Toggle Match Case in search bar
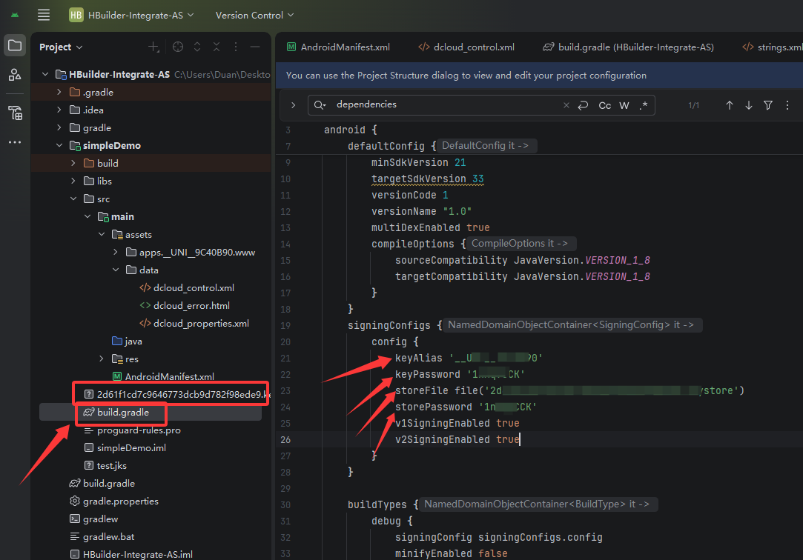 click(x=605, y=105)
